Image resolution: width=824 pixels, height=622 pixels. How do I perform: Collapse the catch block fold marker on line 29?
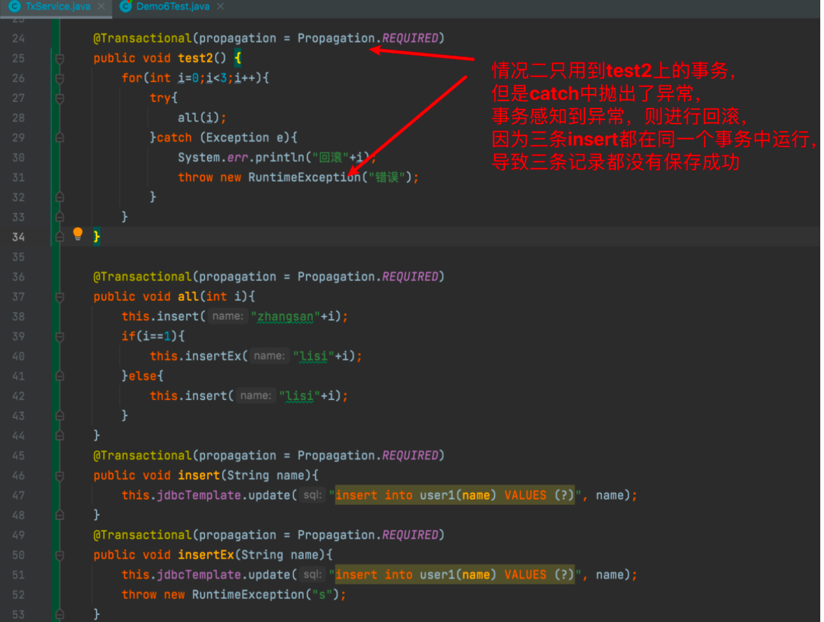point(60,138)
